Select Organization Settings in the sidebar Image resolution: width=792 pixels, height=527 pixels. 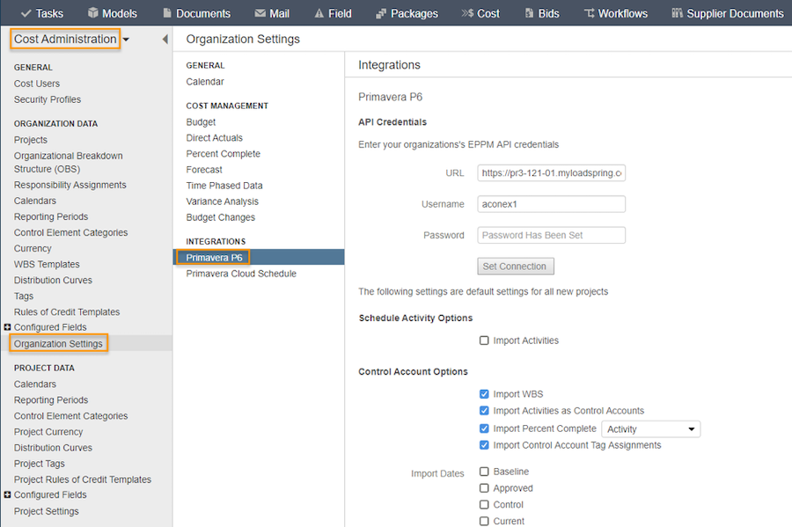coord(58,343)
